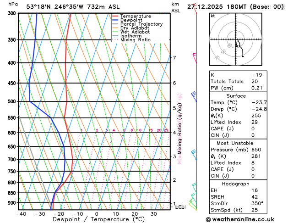
Task: Click the Surface section heading
Action: tap(236, 96)
